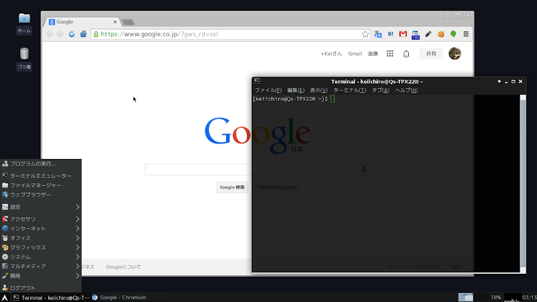This screenshot has width=537, height=302.
Task: Select ログアウト in the applications menu
Action: 41,288
